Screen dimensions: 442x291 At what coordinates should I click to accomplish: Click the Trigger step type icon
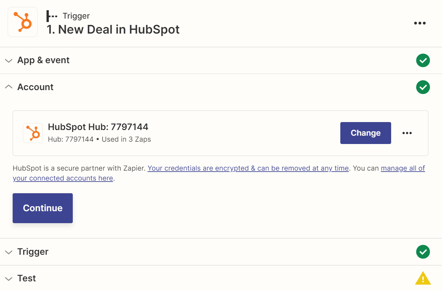click(52, 16)
